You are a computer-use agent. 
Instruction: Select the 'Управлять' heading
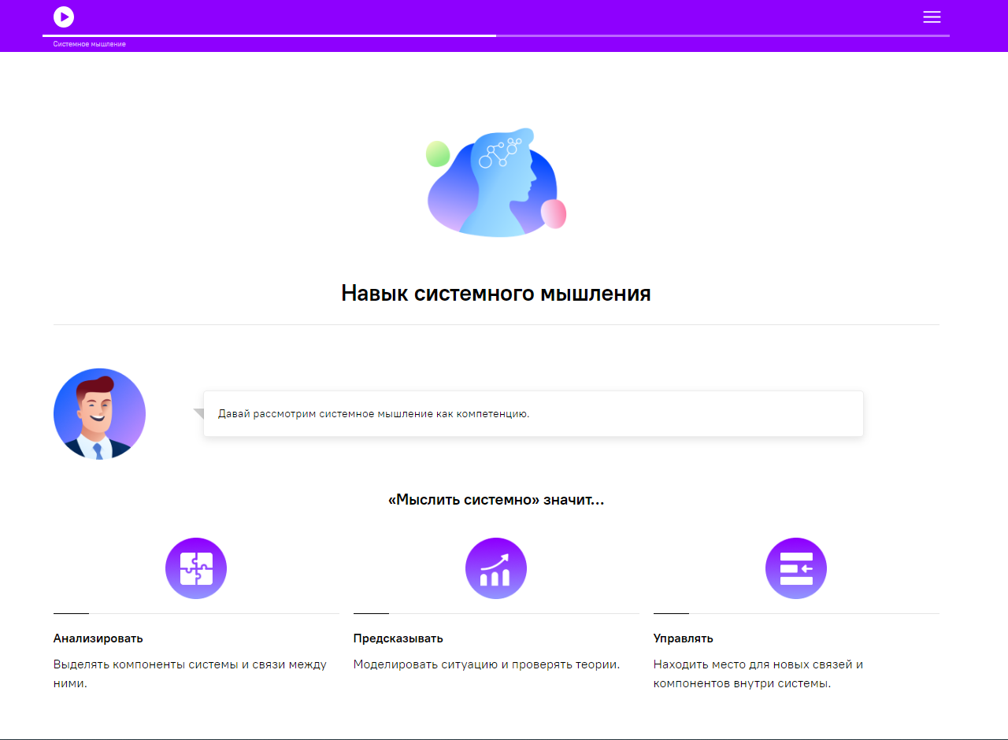684,638
